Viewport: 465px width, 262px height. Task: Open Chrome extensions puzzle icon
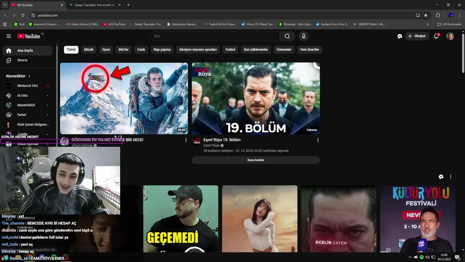[438, 15]
